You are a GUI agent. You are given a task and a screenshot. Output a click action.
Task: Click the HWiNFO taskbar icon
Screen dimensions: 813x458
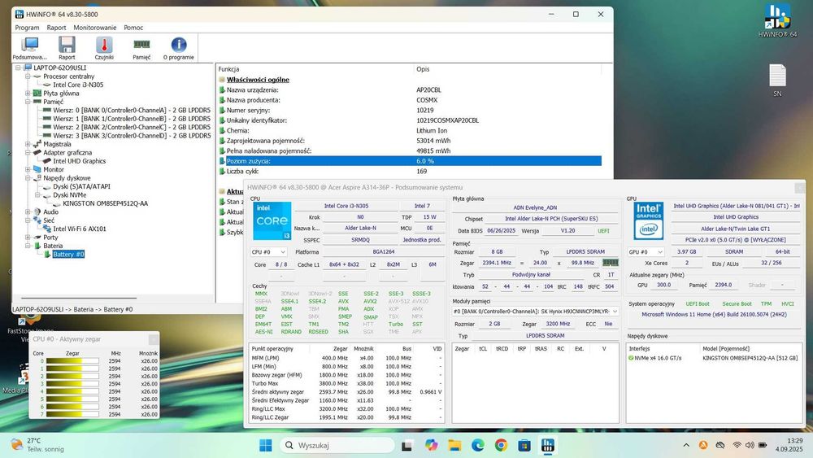547,445
